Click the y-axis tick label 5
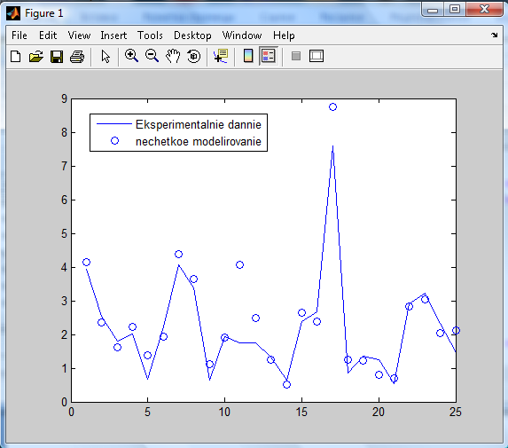 tap(64, 233)
